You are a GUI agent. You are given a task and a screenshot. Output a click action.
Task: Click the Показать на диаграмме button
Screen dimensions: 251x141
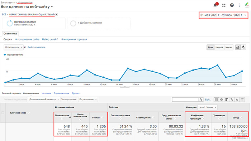[x=15, y=99]
